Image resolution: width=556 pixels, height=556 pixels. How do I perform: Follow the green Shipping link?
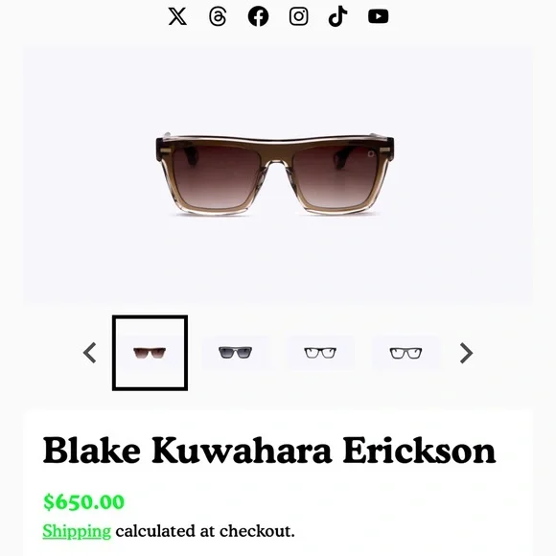pos(77,531)
